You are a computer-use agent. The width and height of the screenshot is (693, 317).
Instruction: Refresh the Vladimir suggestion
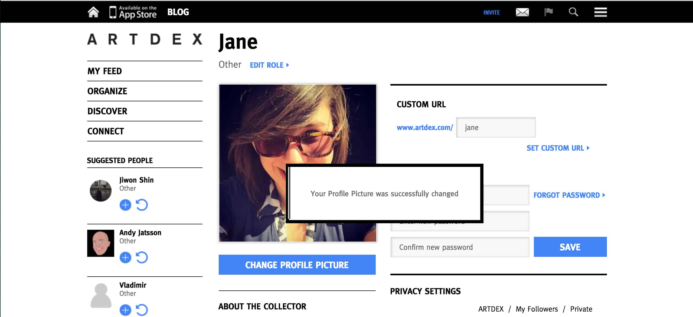pos(142,310)
